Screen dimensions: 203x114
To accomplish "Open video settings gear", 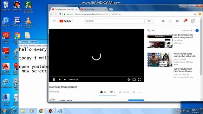I will click(128, 79).
